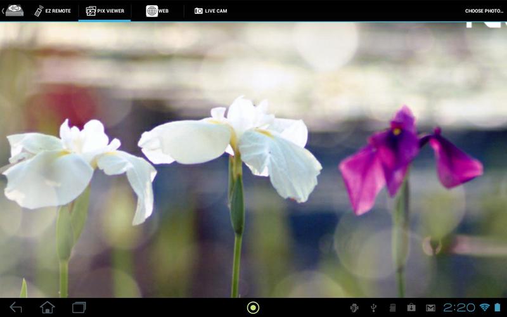
Task: Open the recent apps switcher
Action: [x=79, y=307]
